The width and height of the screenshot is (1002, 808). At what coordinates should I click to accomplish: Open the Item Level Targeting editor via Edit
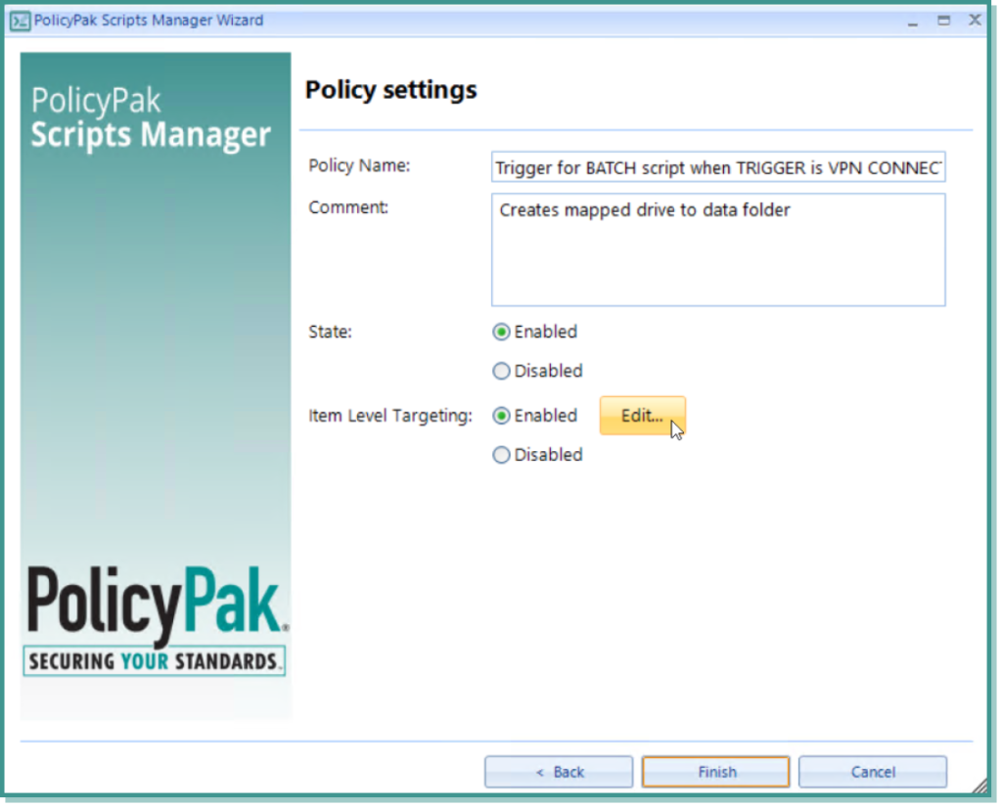pos(641,415)
